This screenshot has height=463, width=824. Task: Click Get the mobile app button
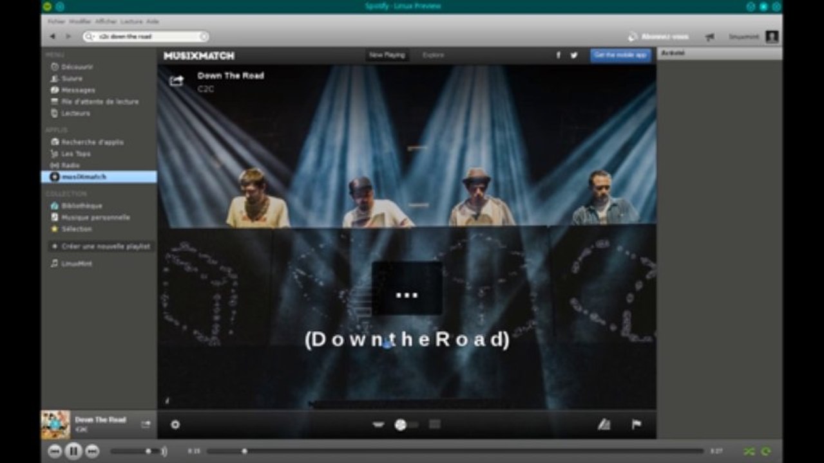tap(620, 55)
